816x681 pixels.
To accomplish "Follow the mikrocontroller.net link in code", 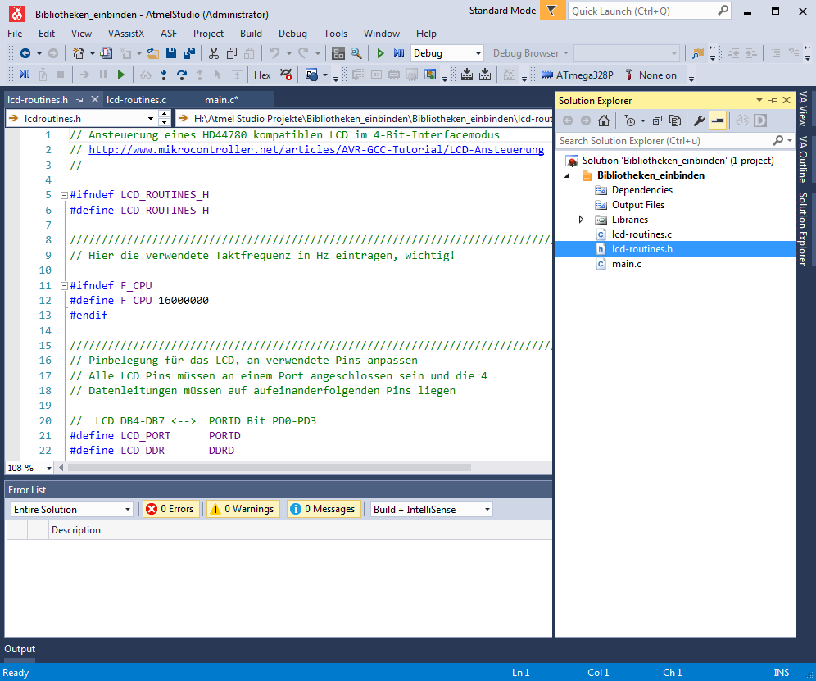I will (315, 150).
